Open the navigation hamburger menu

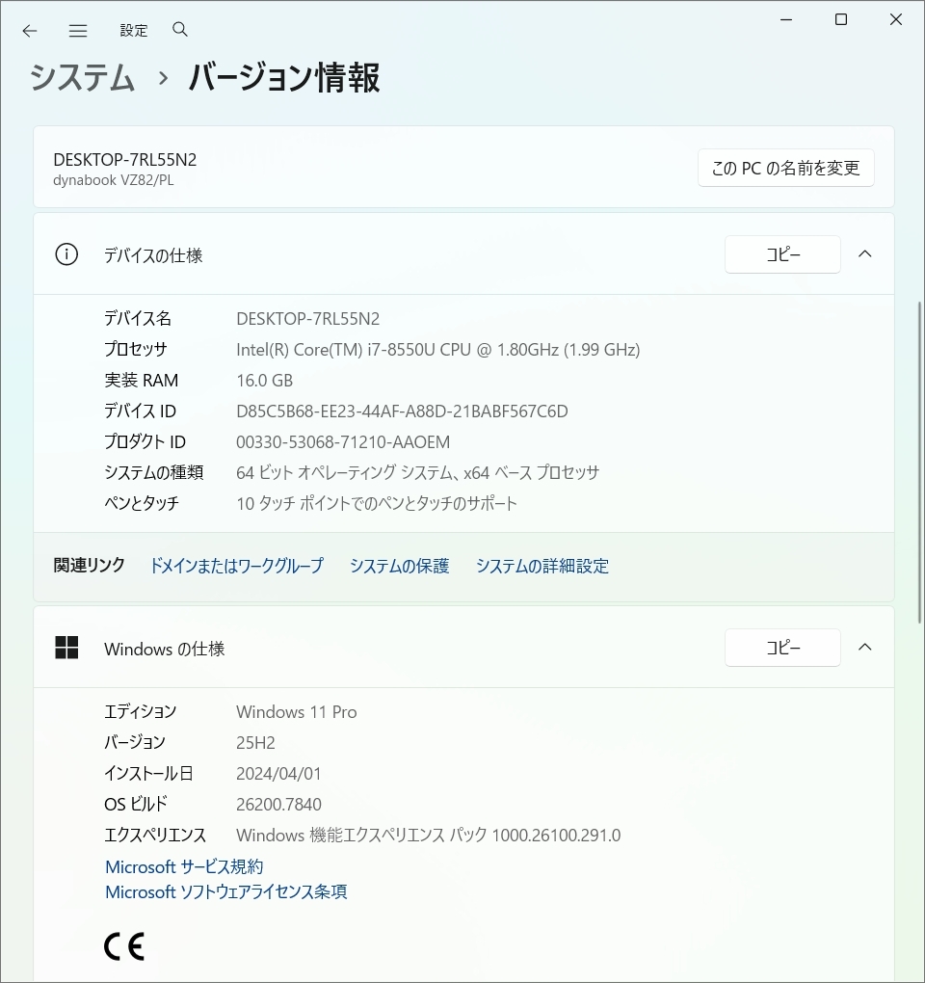click(78, 30)
